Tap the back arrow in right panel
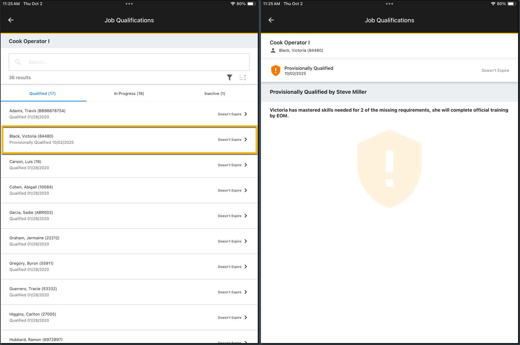The width and height of the screenshot is (520, 345). tap(271, 20)
